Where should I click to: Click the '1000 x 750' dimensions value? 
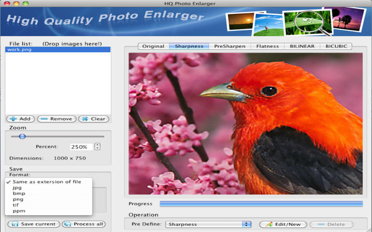[x=70, y=158]
